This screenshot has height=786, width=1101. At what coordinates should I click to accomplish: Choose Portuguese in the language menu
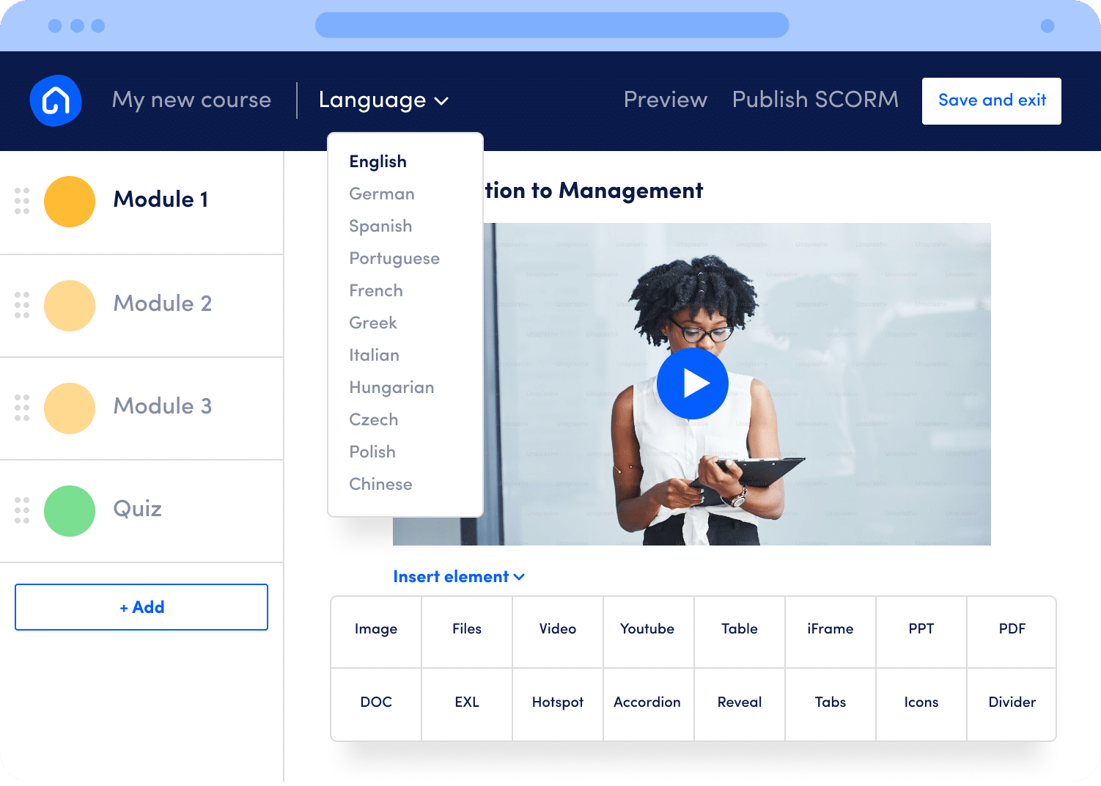coord(394,259)
